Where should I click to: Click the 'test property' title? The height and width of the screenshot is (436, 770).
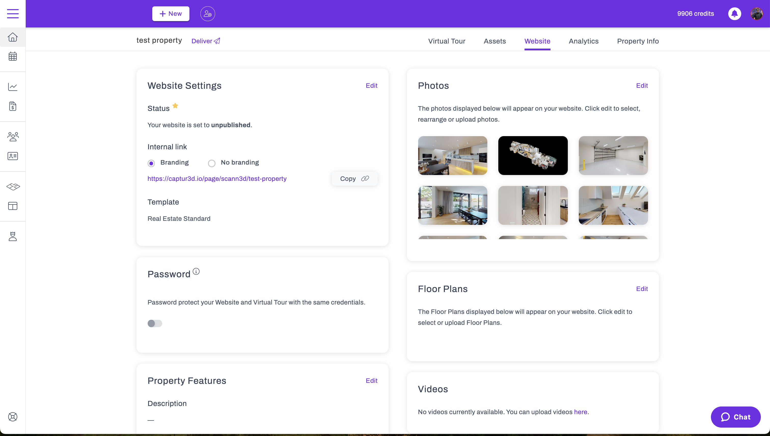159,40
